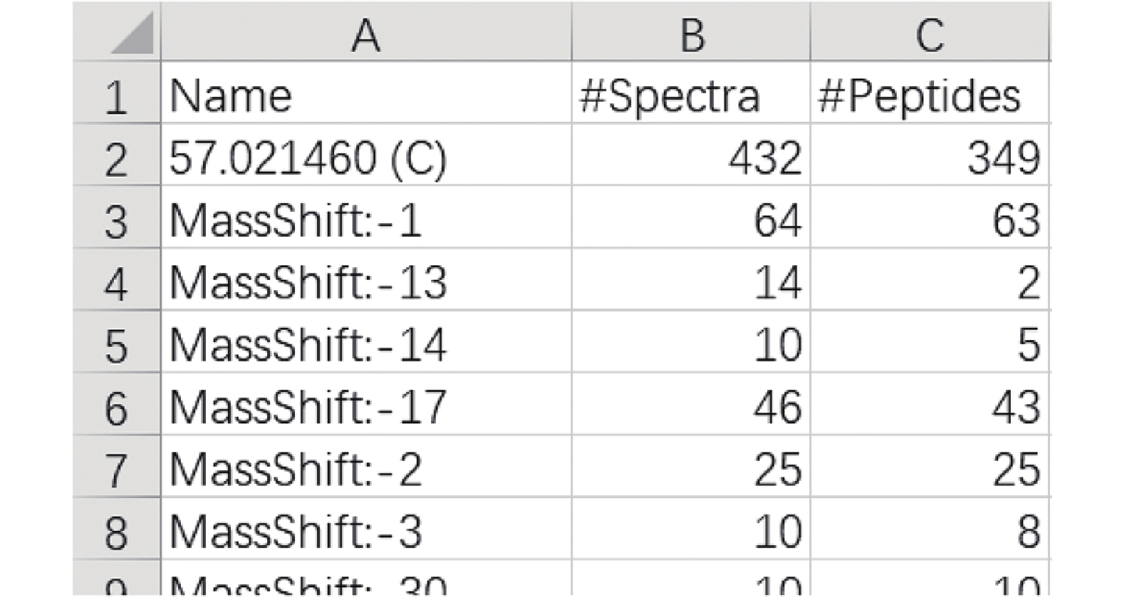1122x605 pixels.
Task: Select the MassShift:-3 cell
Action: tap(366, 529)
